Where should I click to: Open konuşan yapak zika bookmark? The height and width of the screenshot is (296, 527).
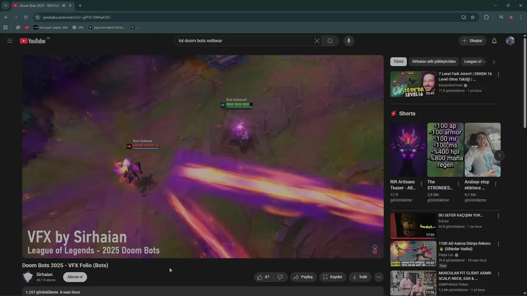pyautogui.click(x=50, y=28)
